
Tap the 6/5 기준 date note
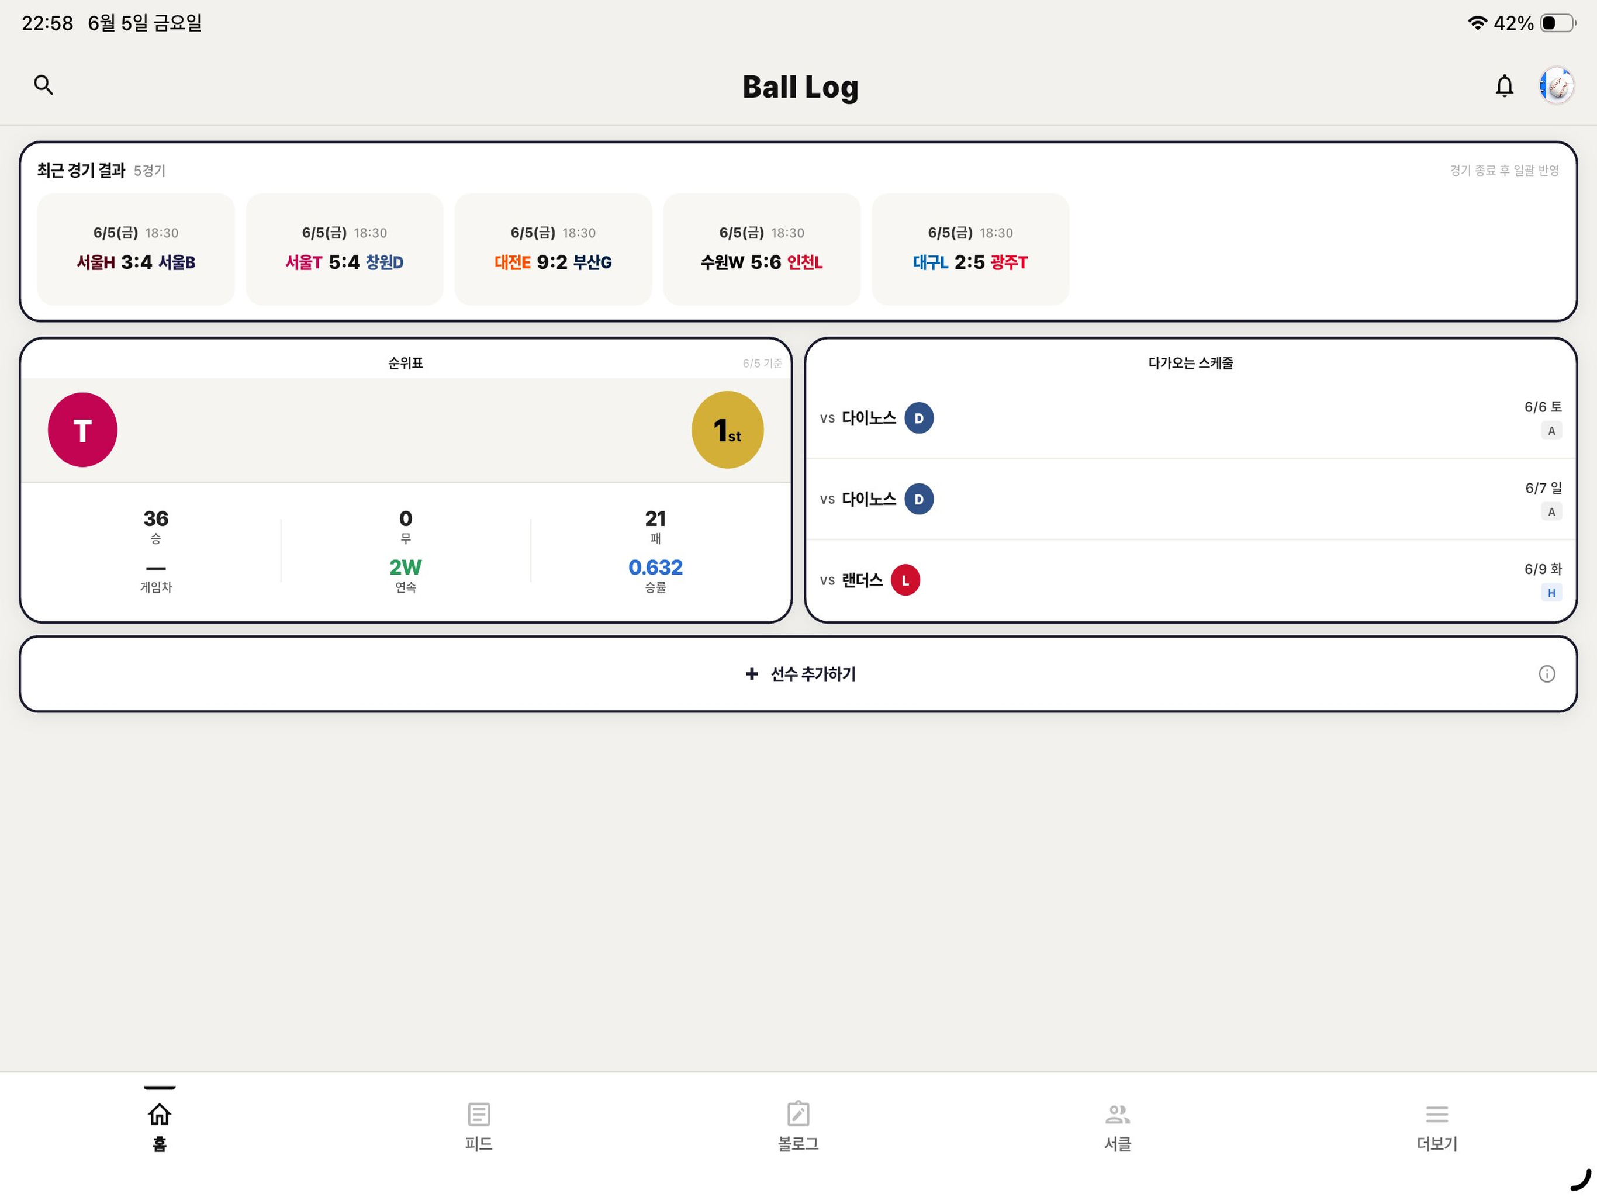pos(762,363)
